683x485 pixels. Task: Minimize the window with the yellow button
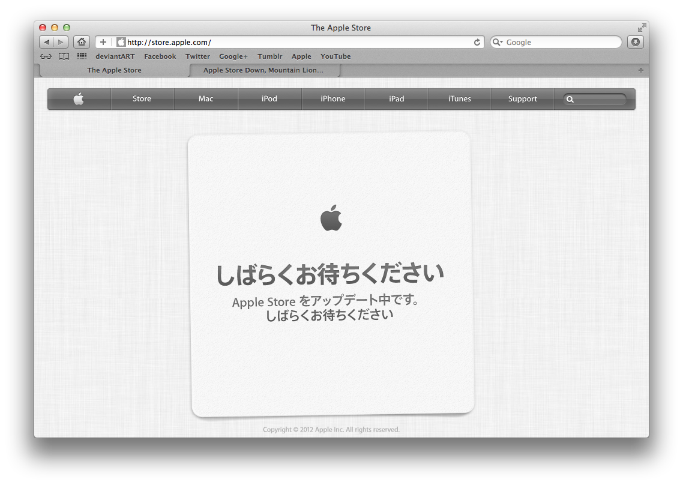(x=55, y=28)
